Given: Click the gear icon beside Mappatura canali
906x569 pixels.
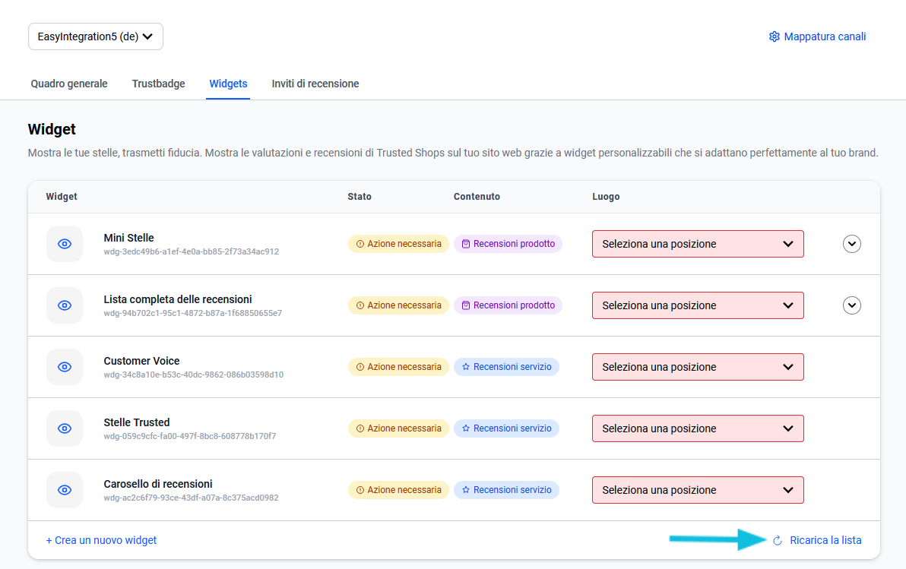Looking at the screenshot, I should coord(774,36).
